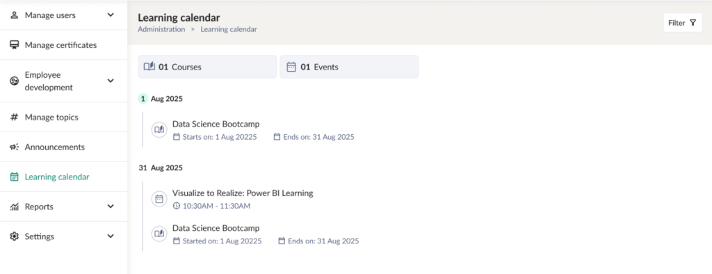Click 'Started on: 1 Aug 20225' text

(x=222, y=241)
